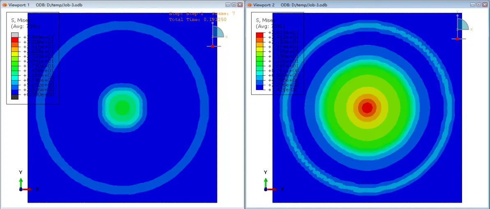Close Viewport 1
Viewport: 490px width, 209px height.
pos(240,5)
